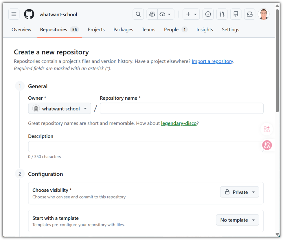The image size is (283, 240).
Task: Expand the Copilot agents dropdown
Action: tap(166, 14)
